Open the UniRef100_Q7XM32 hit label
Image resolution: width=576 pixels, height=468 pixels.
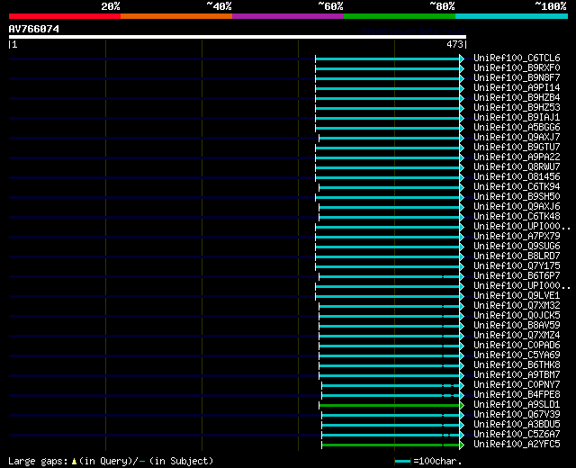(x=517, y=306)
